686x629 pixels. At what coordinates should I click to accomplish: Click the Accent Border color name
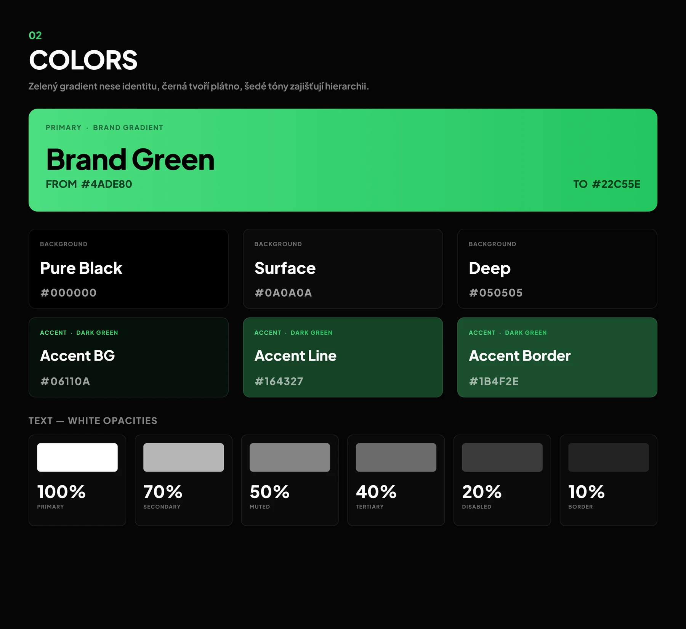(520, 356)
